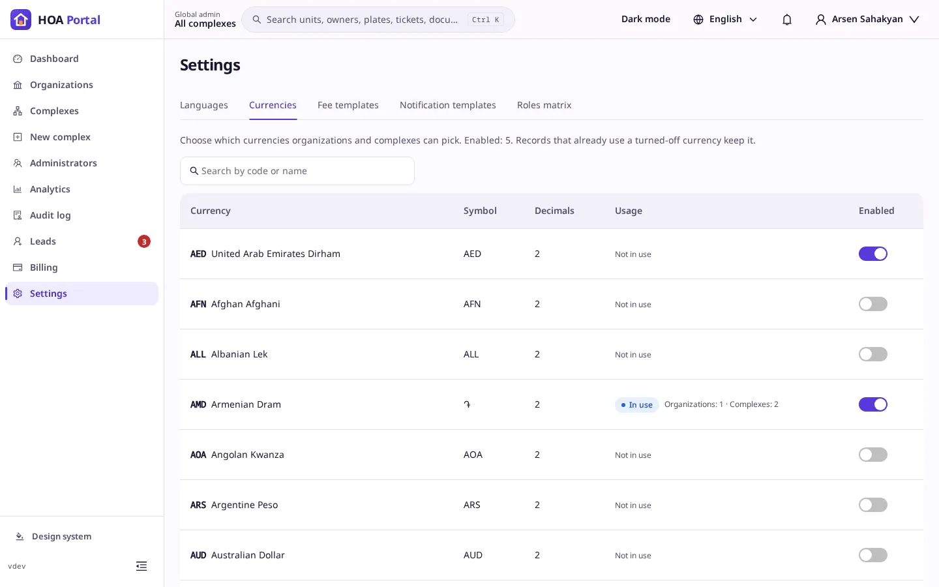Open notifications bell

pyautogui.click(x=787, y=20)
